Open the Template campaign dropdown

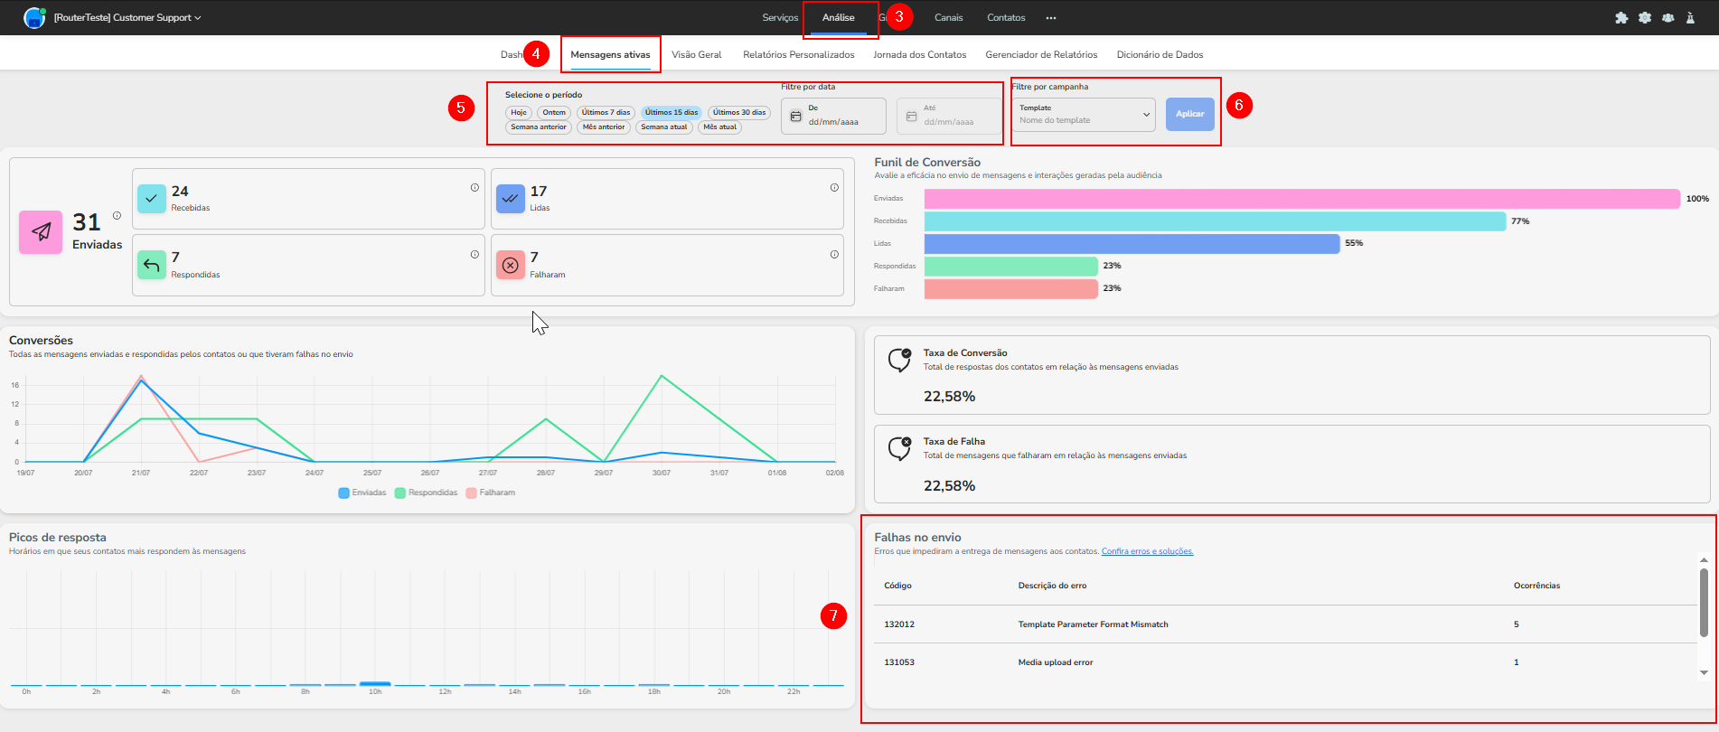(1084, 115)
